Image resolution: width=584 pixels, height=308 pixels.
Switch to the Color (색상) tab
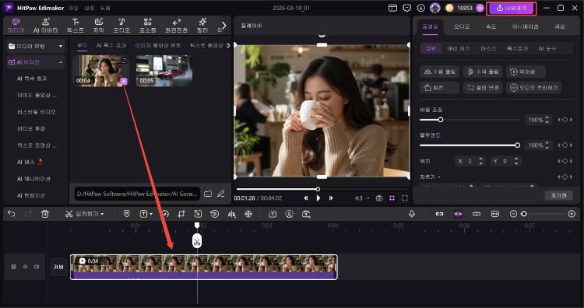(x=559, y=26)
